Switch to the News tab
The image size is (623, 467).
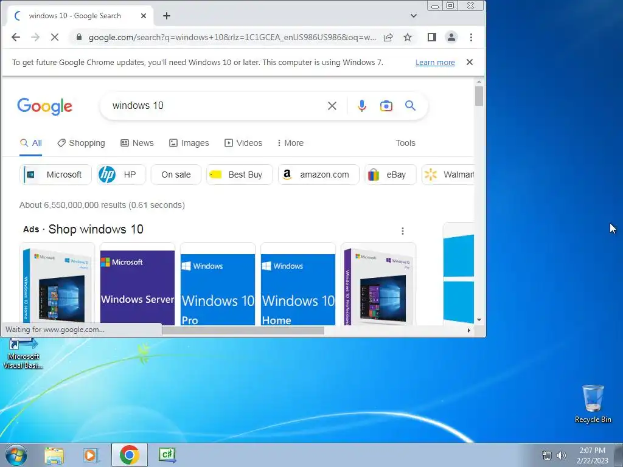(137, 143)
